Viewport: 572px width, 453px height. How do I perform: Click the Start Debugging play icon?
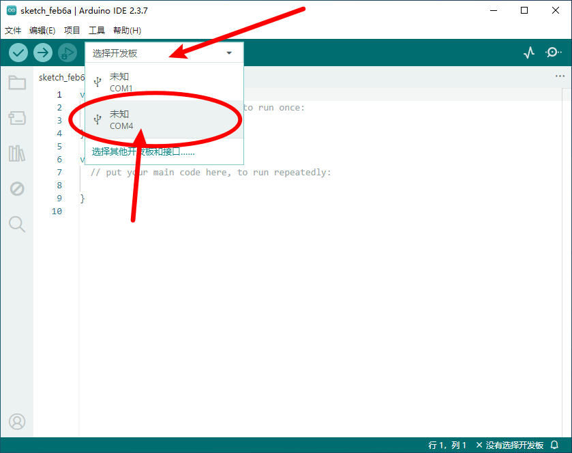(x=67, y=53)
